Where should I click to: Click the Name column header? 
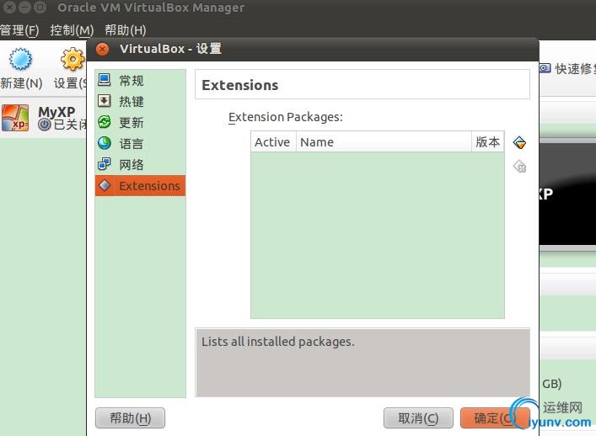click(x=384, y=142)
